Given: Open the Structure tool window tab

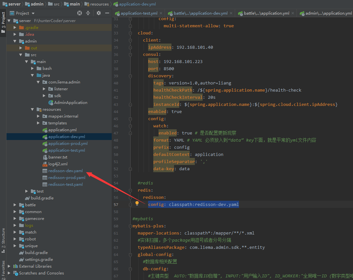Looking at the screenshot, I should coord(3,240).
